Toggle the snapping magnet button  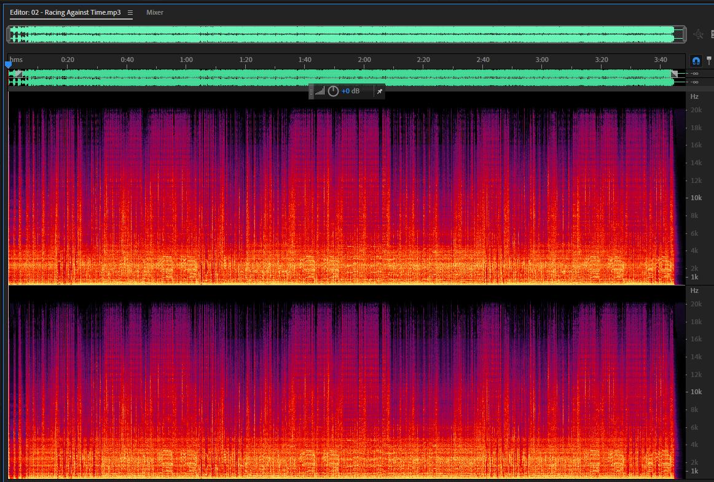click(x=696, y=61)
